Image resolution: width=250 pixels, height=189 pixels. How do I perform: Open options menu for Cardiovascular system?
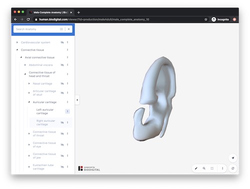[67, 42]
